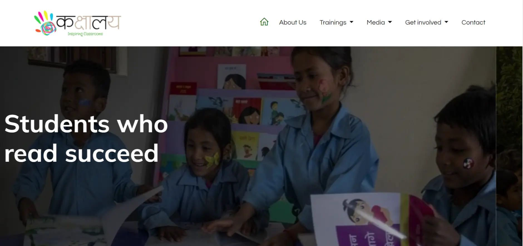Viewport: 523px width, 246px height.
Task: Open the About Us page
Action: [293, 22]
